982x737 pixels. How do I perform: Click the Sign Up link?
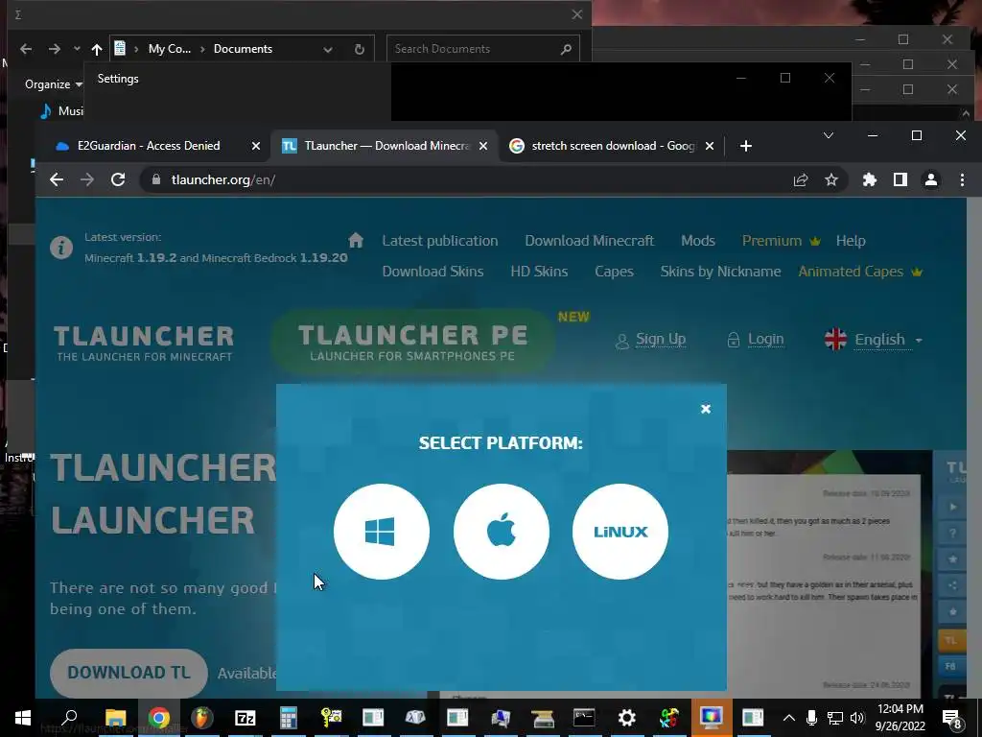(661, 339)
